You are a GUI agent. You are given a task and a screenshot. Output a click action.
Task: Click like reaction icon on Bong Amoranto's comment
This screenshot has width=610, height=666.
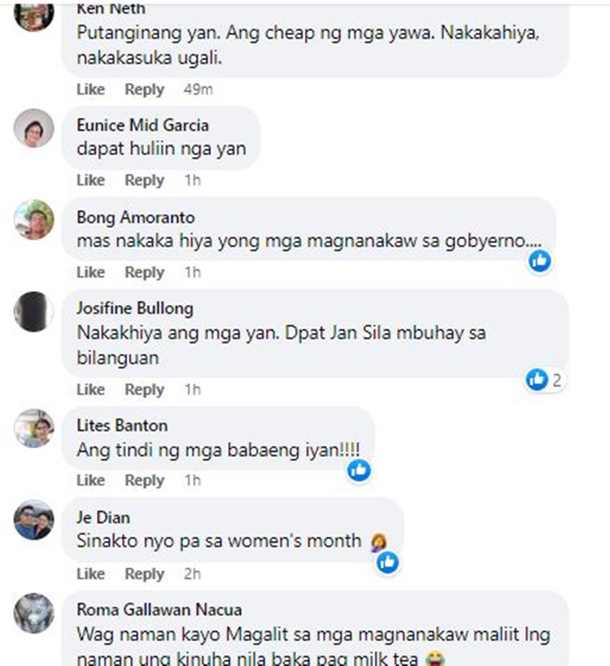[539, 261]
